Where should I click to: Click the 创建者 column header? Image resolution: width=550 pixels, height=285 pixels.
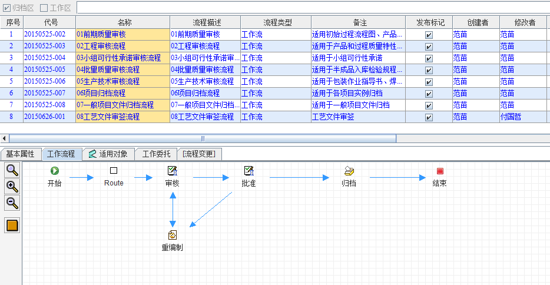pos(476,22)
